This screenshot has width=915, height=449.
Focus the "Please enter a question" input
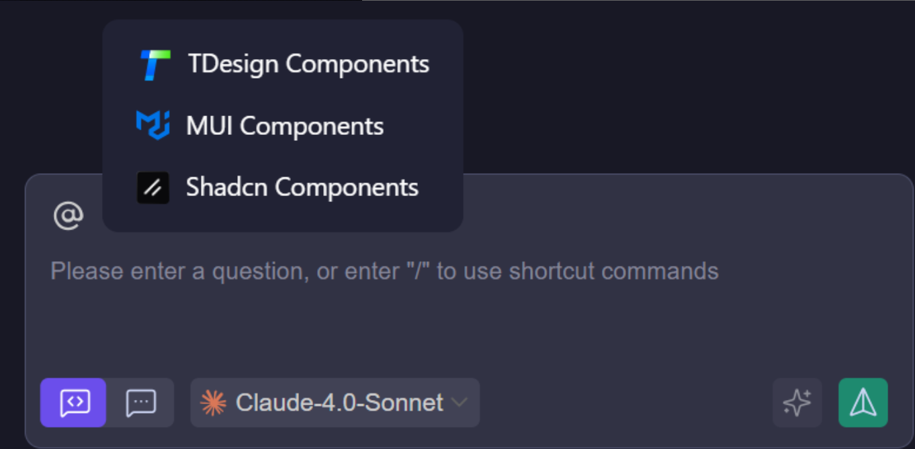point(384,271)
